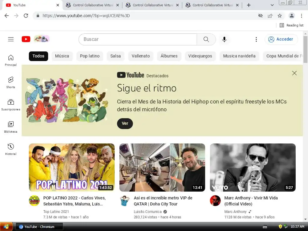
Task: Click the scrollbar down arrow
Action: click(x=305, y=219)
